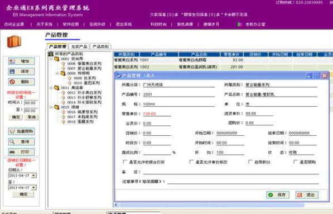The height and width of the screenshot is (214, 333).
Task: Collapse the 0008 tree node
Action: pyautogui.click(x=57, y=73)
